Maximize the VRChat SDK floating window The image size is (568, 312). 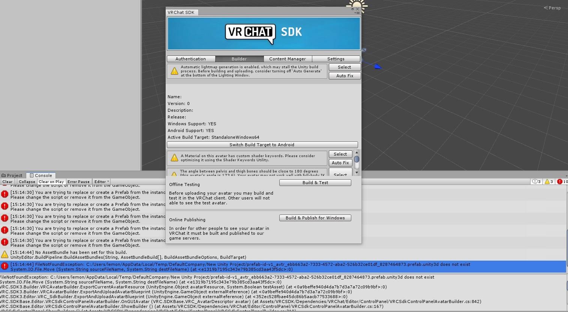pos(352,9)
